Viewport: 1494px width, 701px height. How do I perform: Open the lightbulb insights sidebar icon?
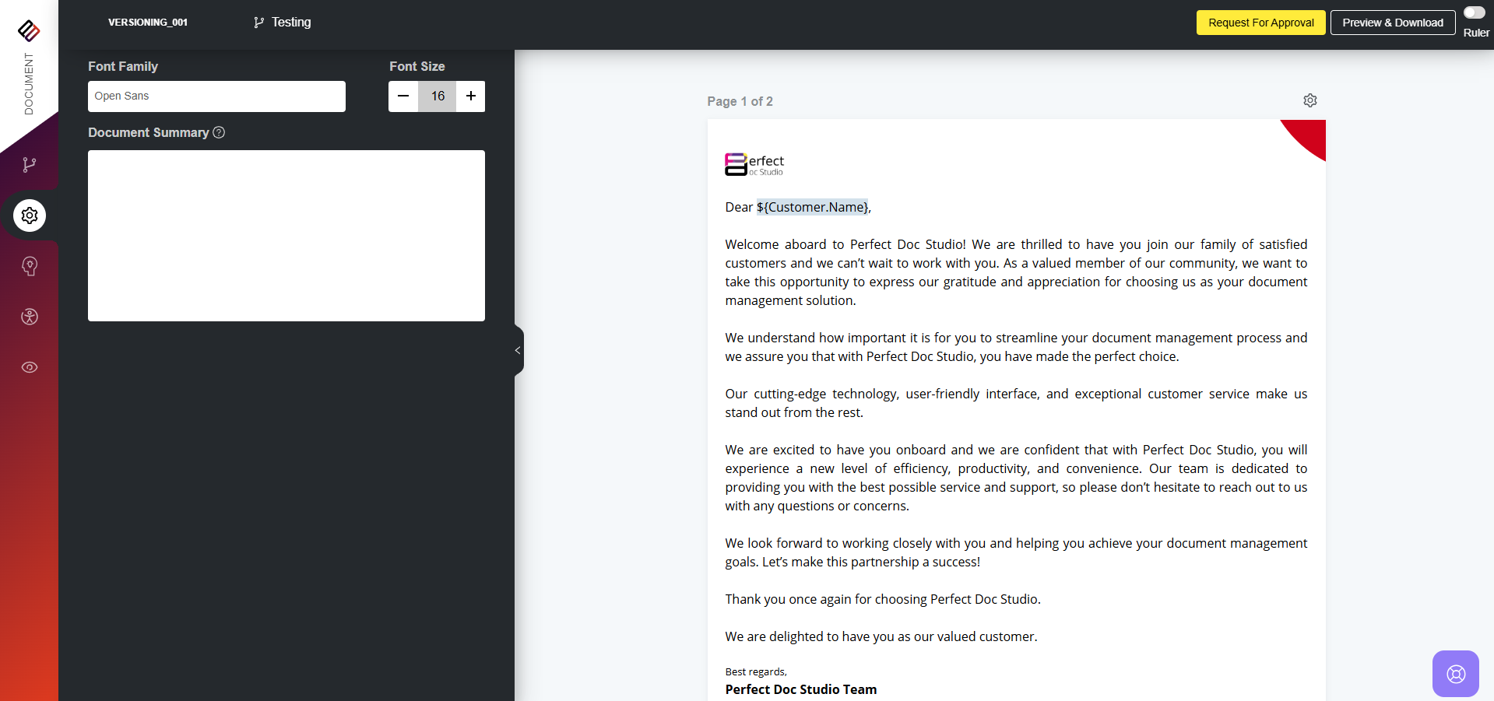tap(30, 266)
